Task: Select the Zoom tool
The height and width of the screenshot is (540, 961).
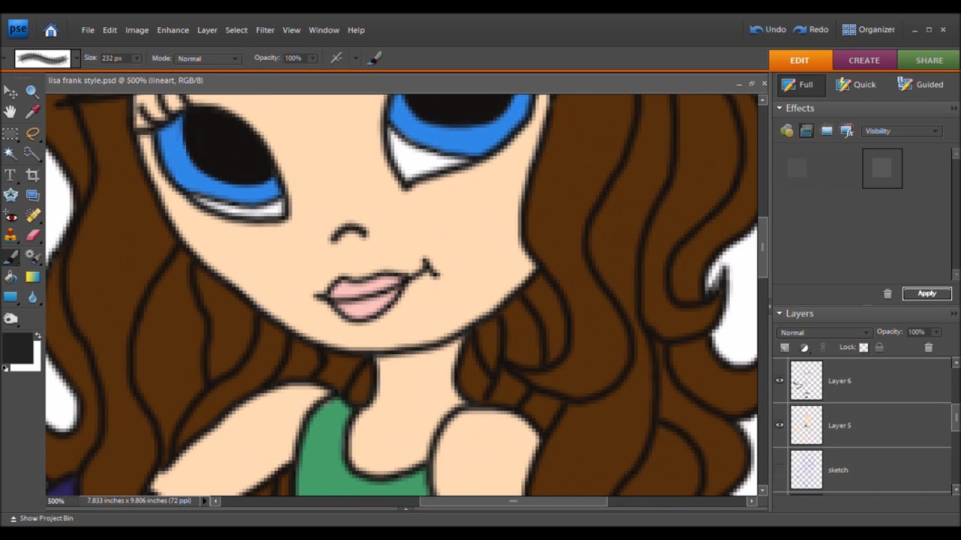Action: tap(32, 91)
